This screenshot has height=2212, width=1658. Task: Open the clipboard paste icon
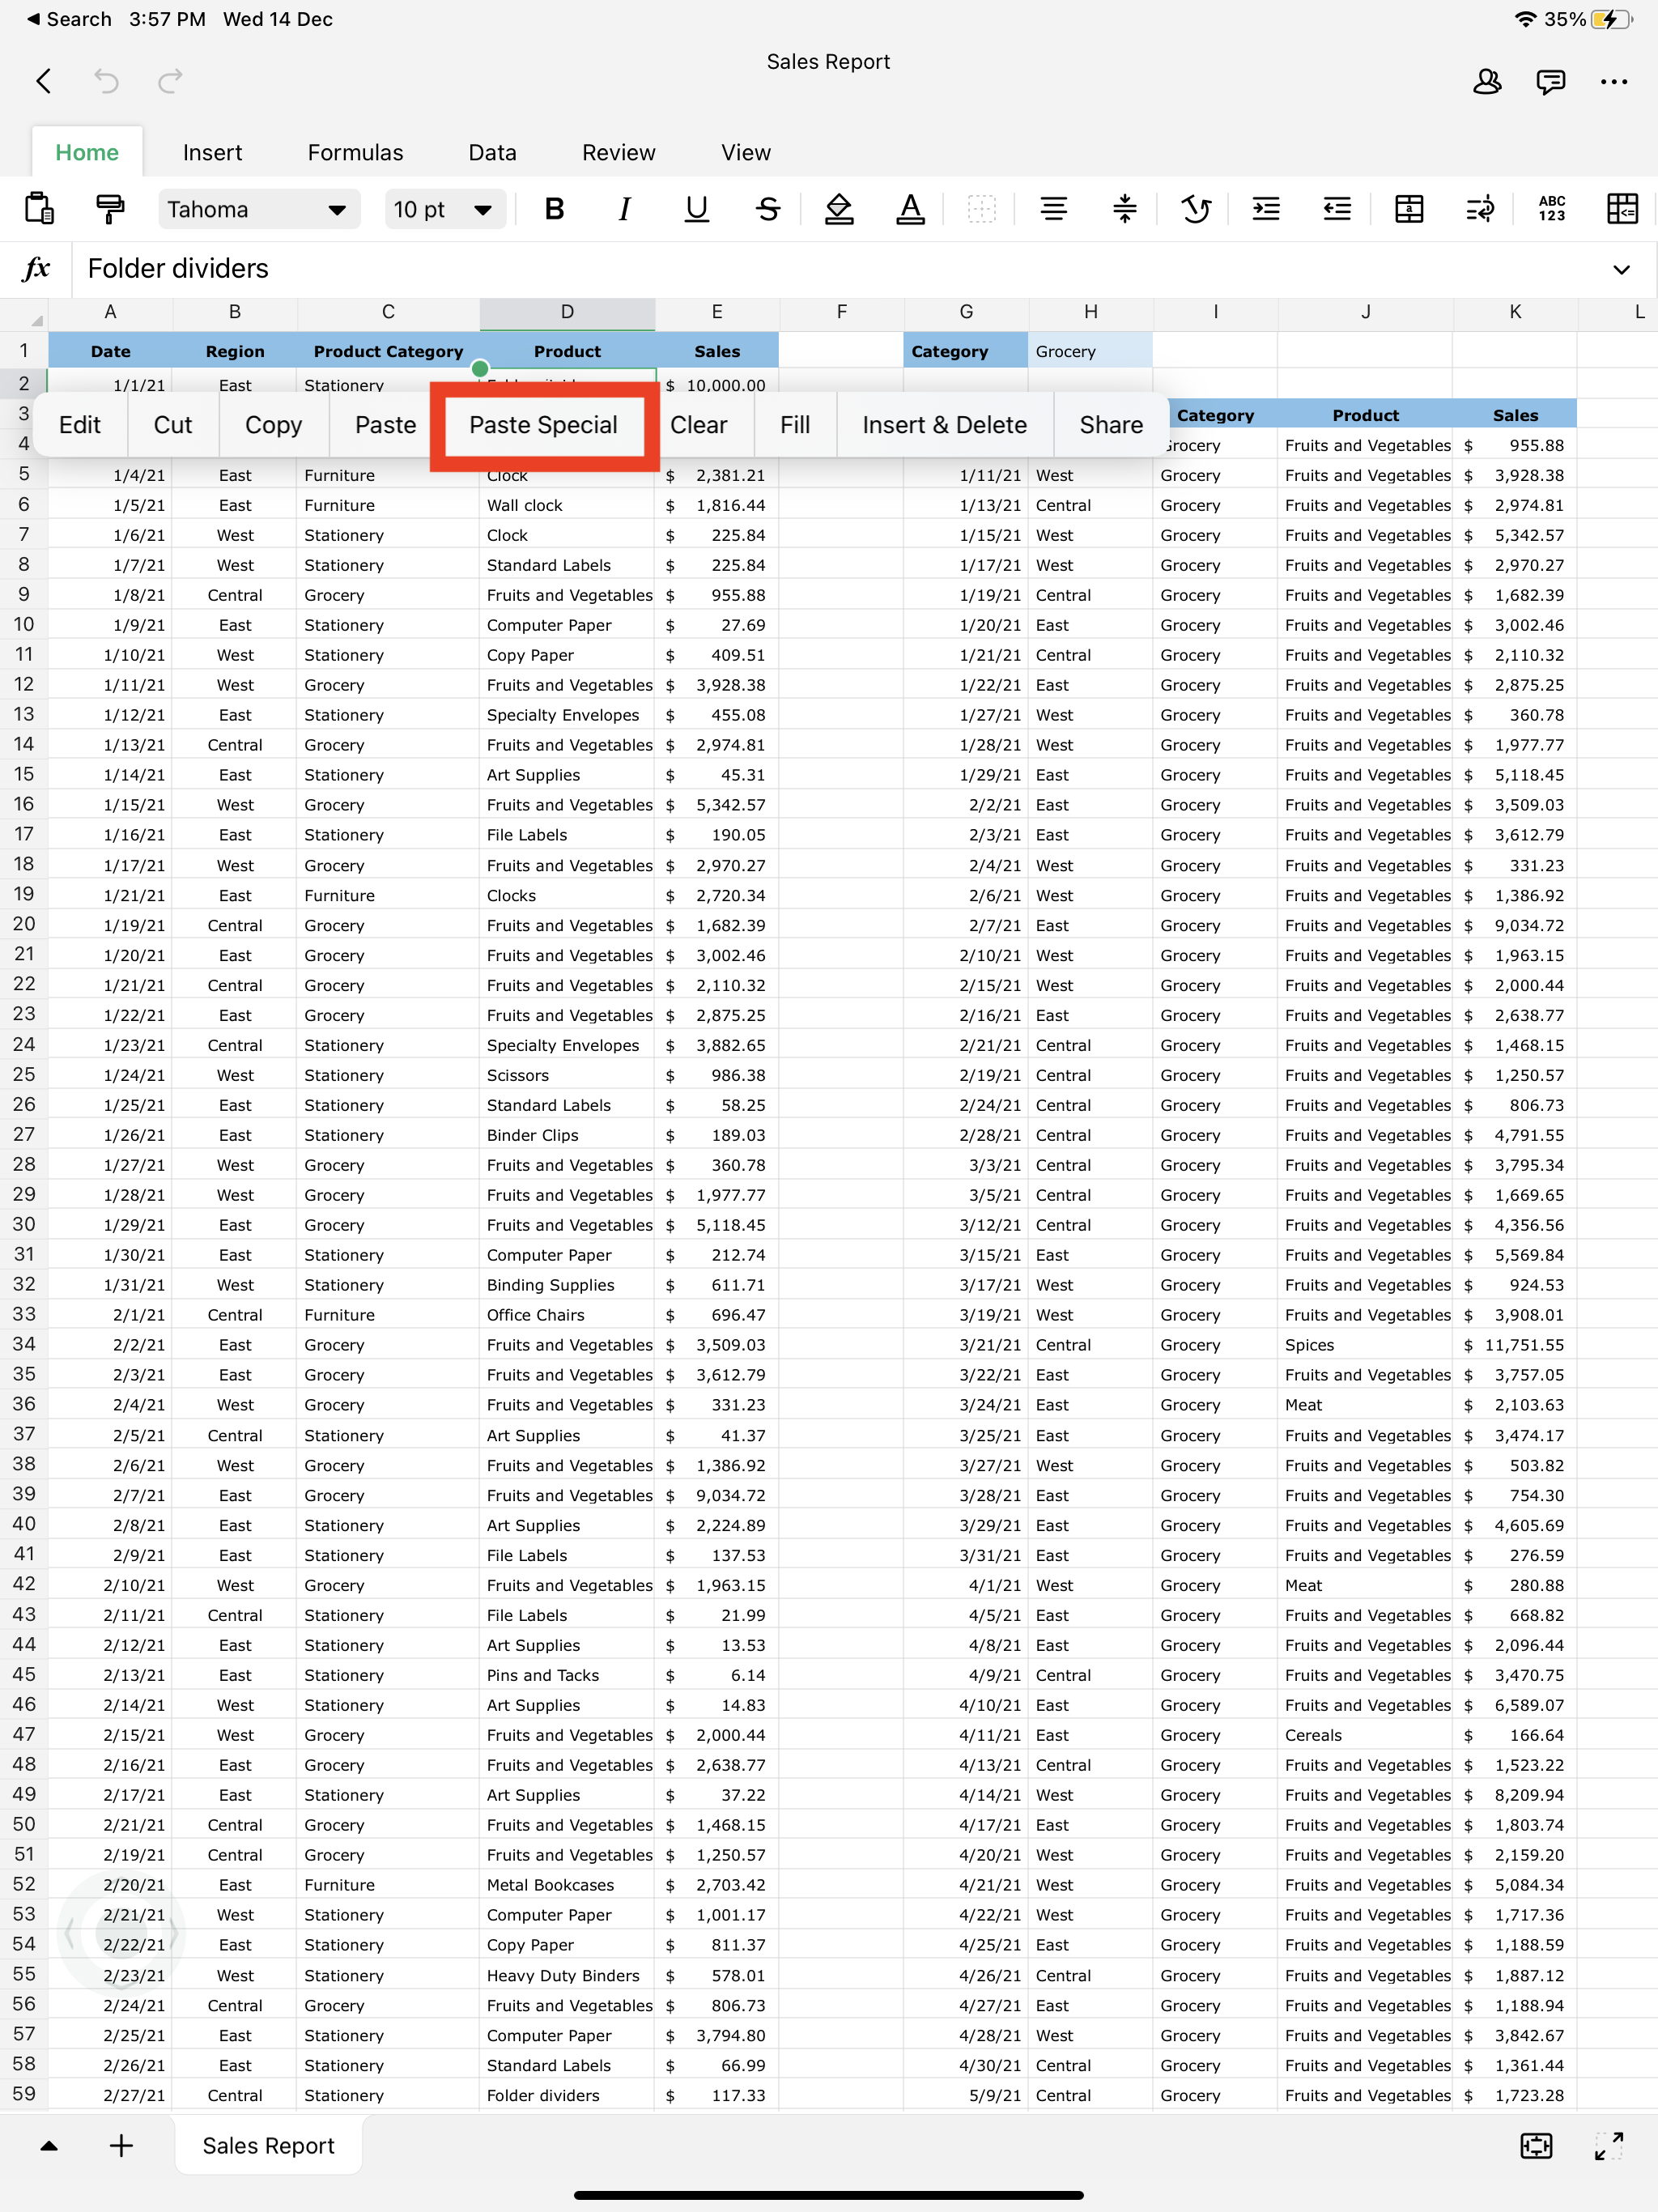[39, 209]
